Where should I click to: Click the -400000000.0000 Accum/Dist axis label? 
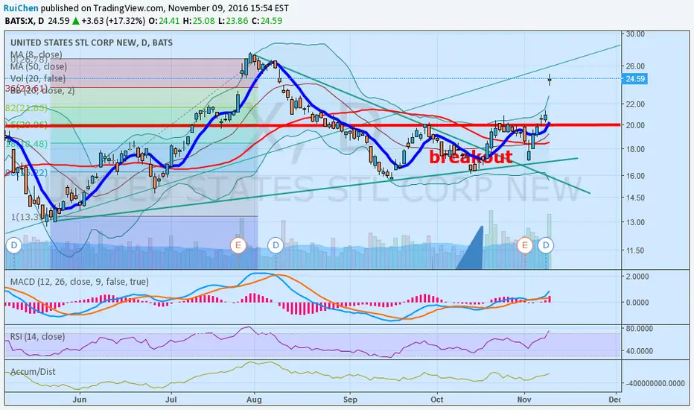(655, 383)
